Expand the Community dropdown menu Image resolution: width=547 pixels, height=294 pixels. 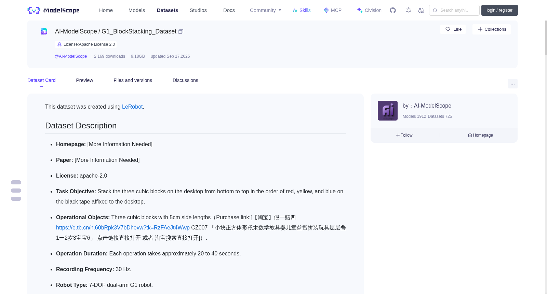[x=266, y=10]
